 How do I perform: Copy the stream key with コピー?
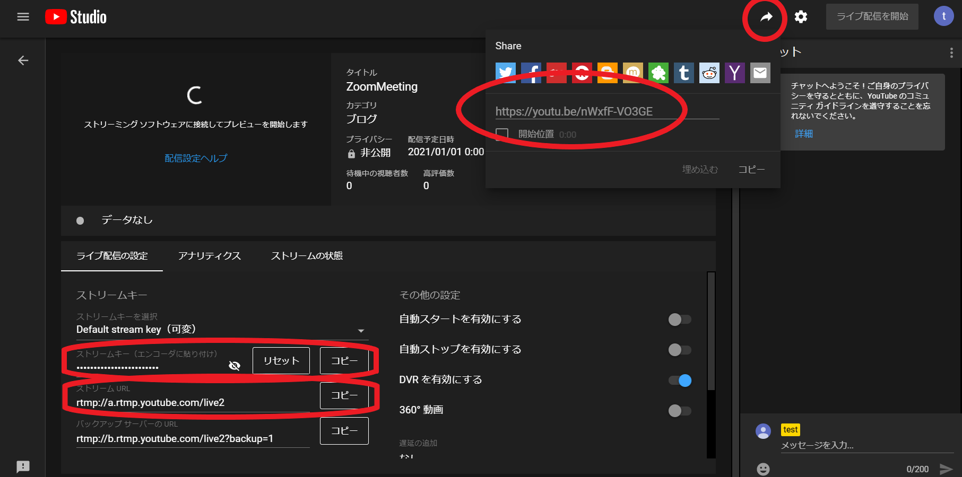click(344, 361)
